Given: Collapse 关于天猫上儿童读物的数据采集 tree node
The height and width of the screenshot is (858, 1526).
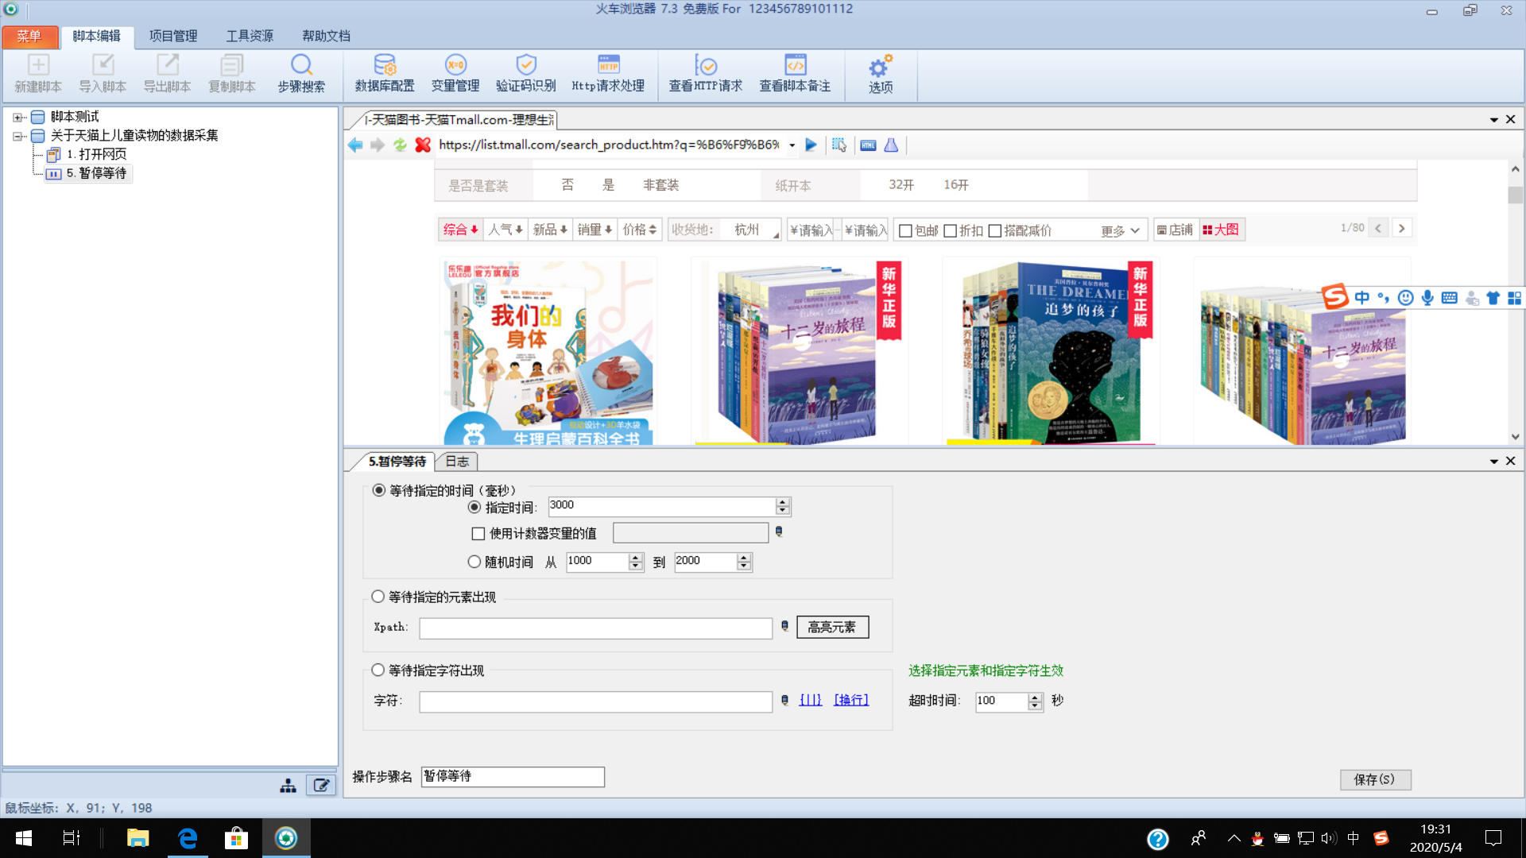Looking at the screenshot, I should coord(17,136).
